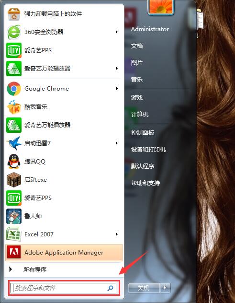Open 帮助和支持
This screenshot has width=235, height=303.
coord(145,183)
